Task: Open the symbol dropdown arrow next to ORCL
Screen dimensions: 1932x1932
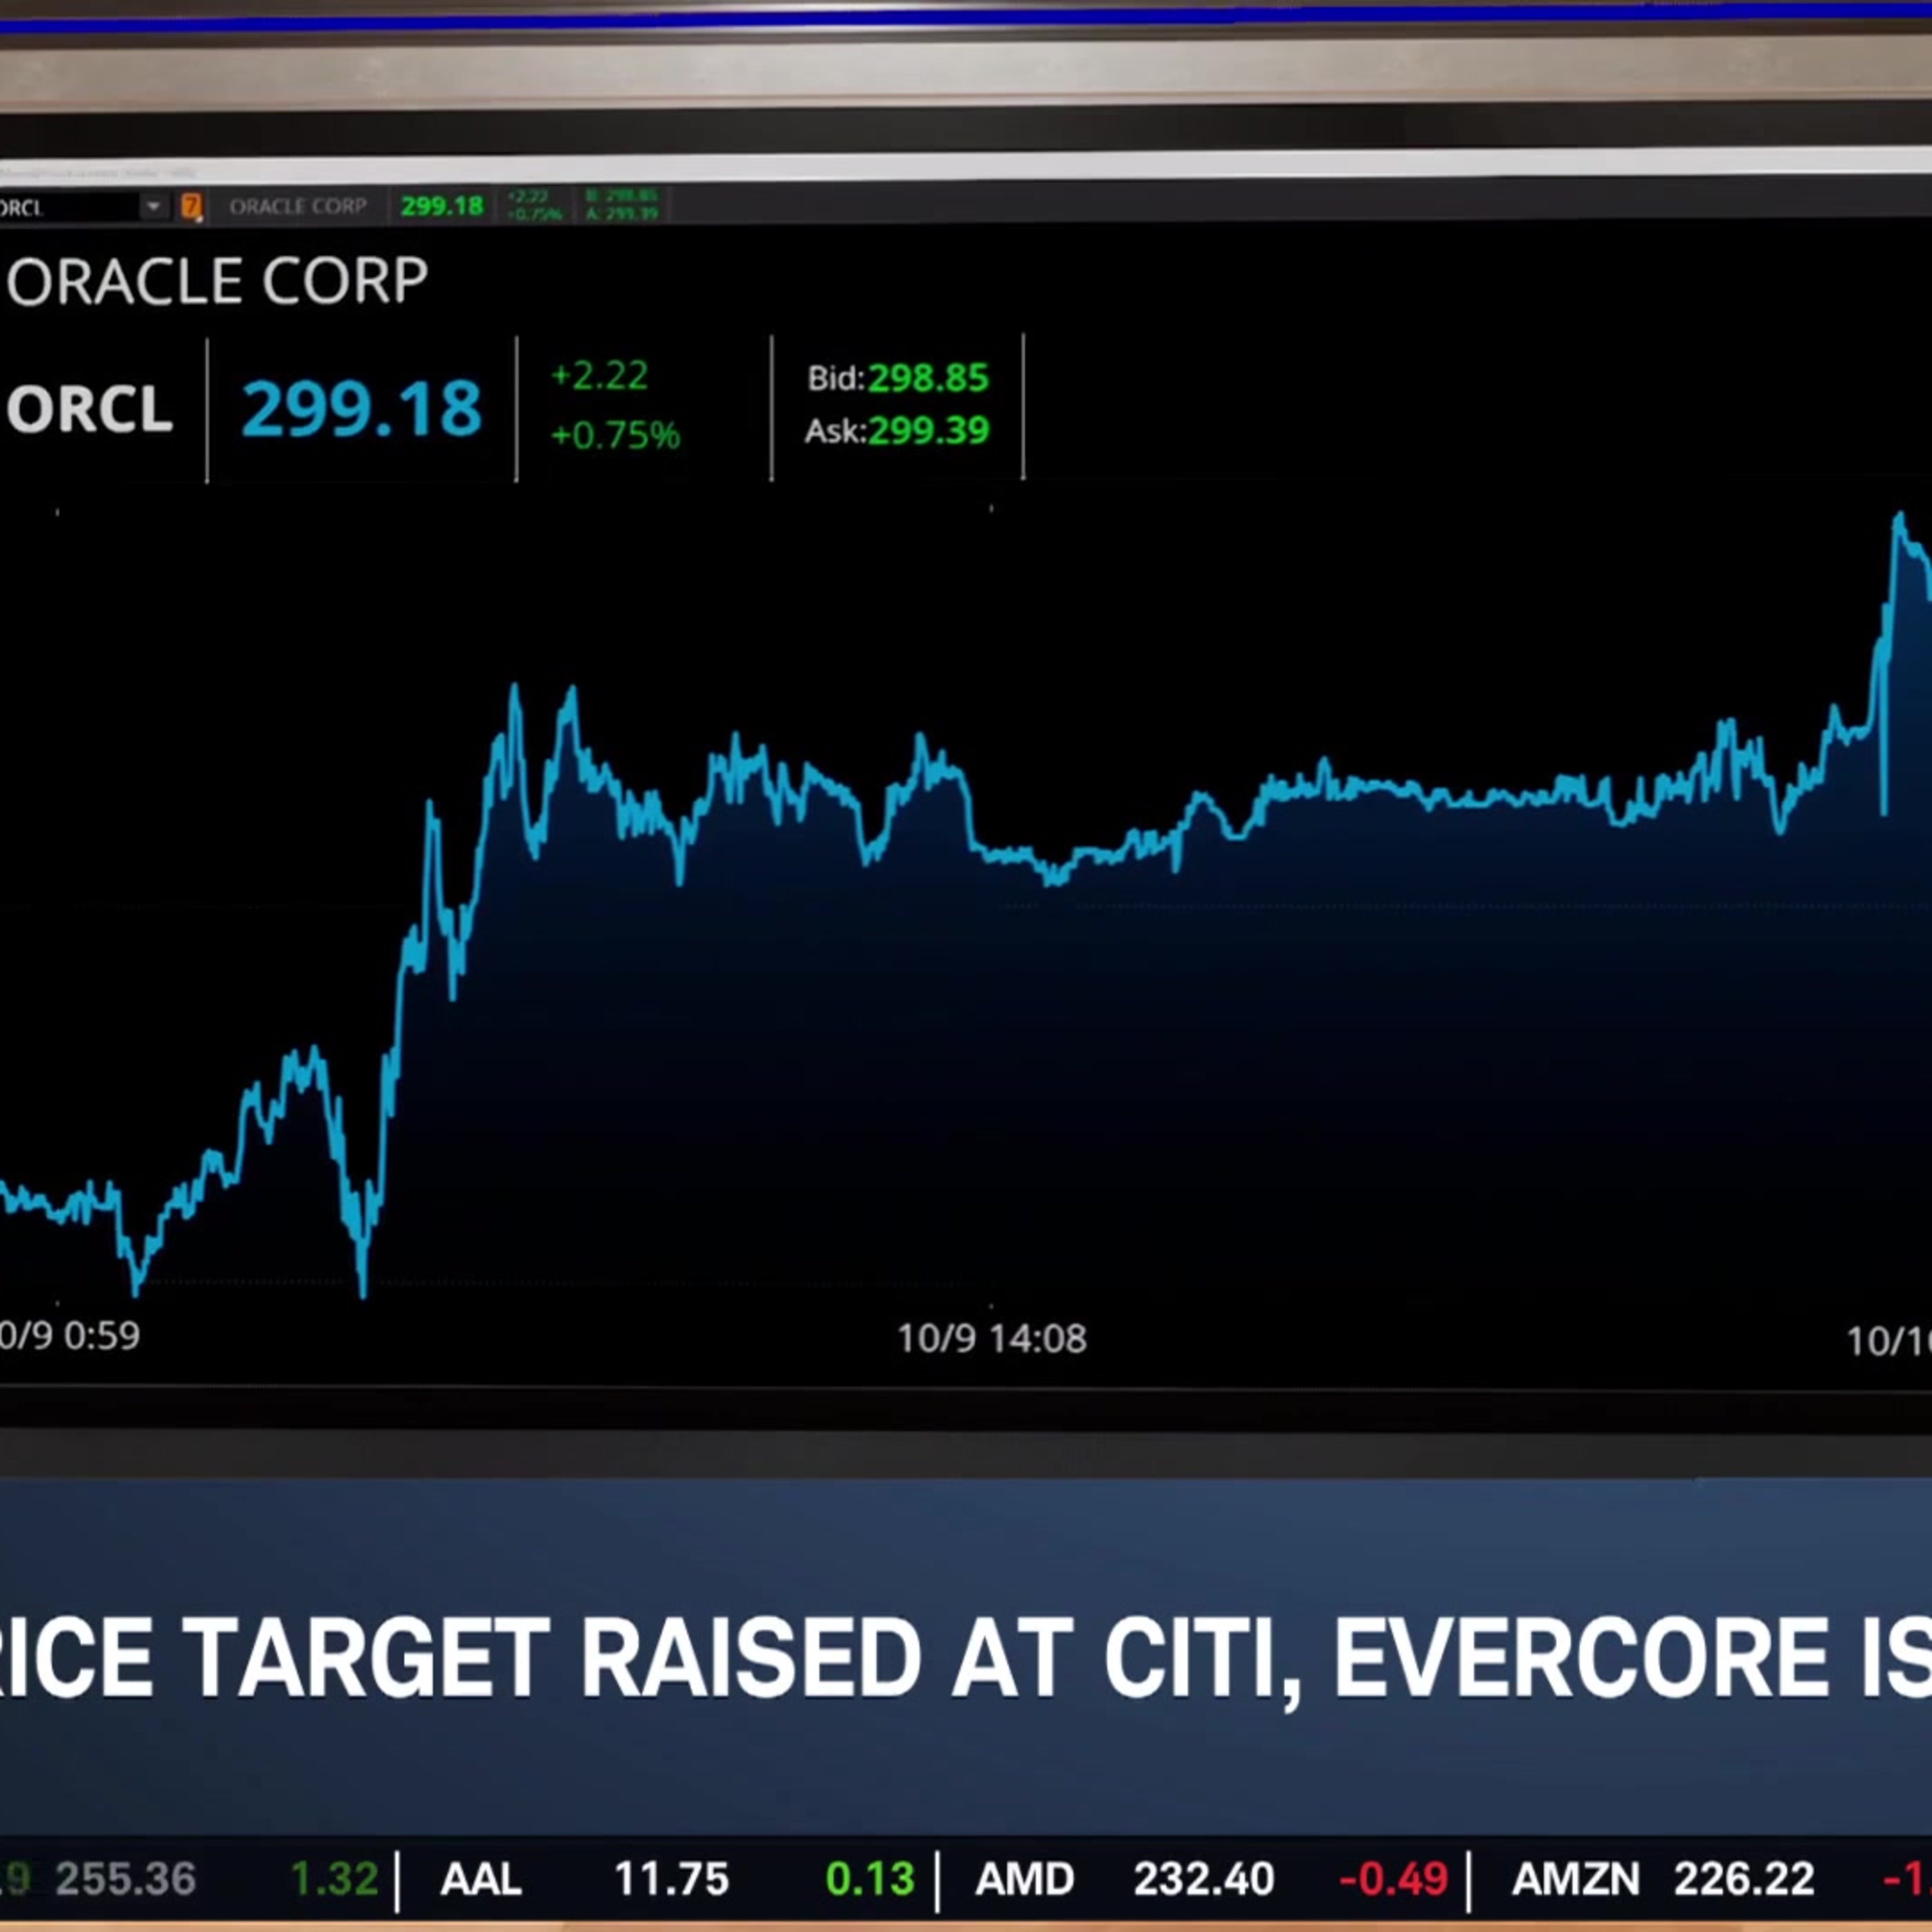Action: click(x=153, y=207)
